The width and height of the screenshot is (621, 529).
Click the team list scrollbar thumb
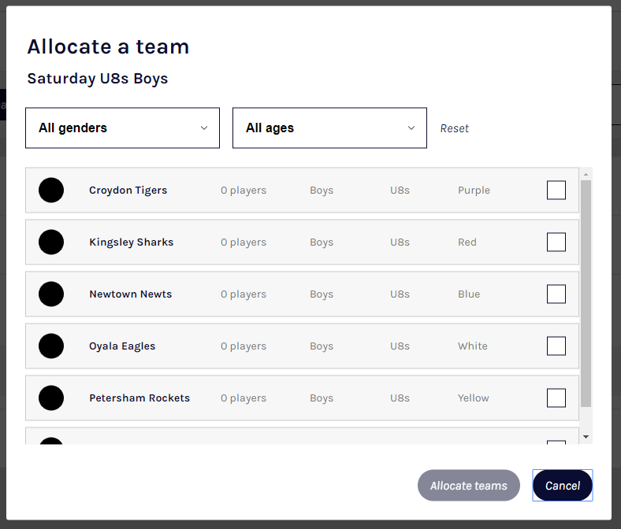point(586,293)
